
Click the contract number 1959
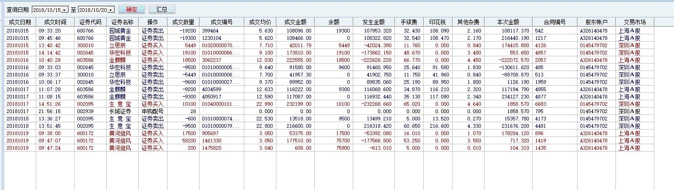540,82
